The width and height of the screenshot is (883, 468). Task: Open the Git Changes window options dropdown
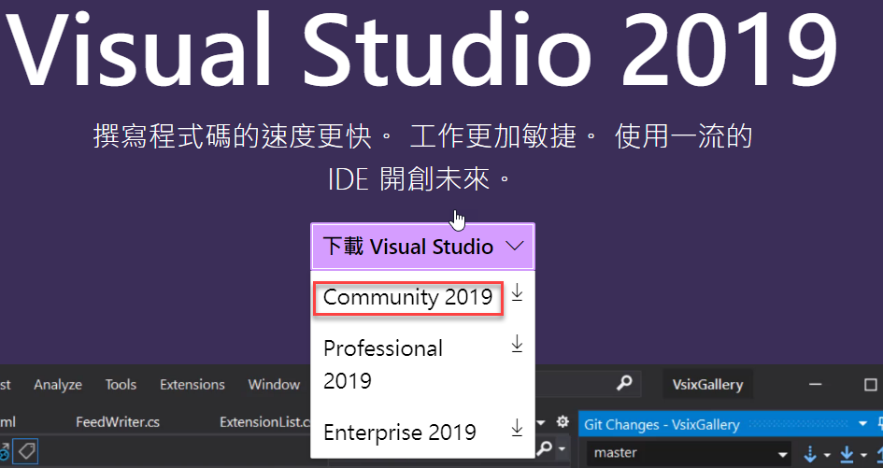[x=862, y=423]
